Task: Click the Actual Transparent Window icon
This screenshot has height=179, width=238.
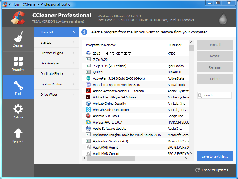Action: (x=88, y=85)
